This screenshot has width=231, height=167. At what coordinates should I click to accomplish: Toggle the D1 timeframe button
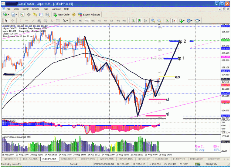112,21
